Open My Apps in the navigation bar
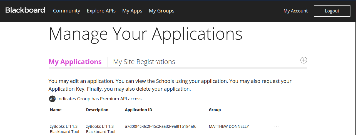The width and height of the screenshot is (356, 135). 132,11
